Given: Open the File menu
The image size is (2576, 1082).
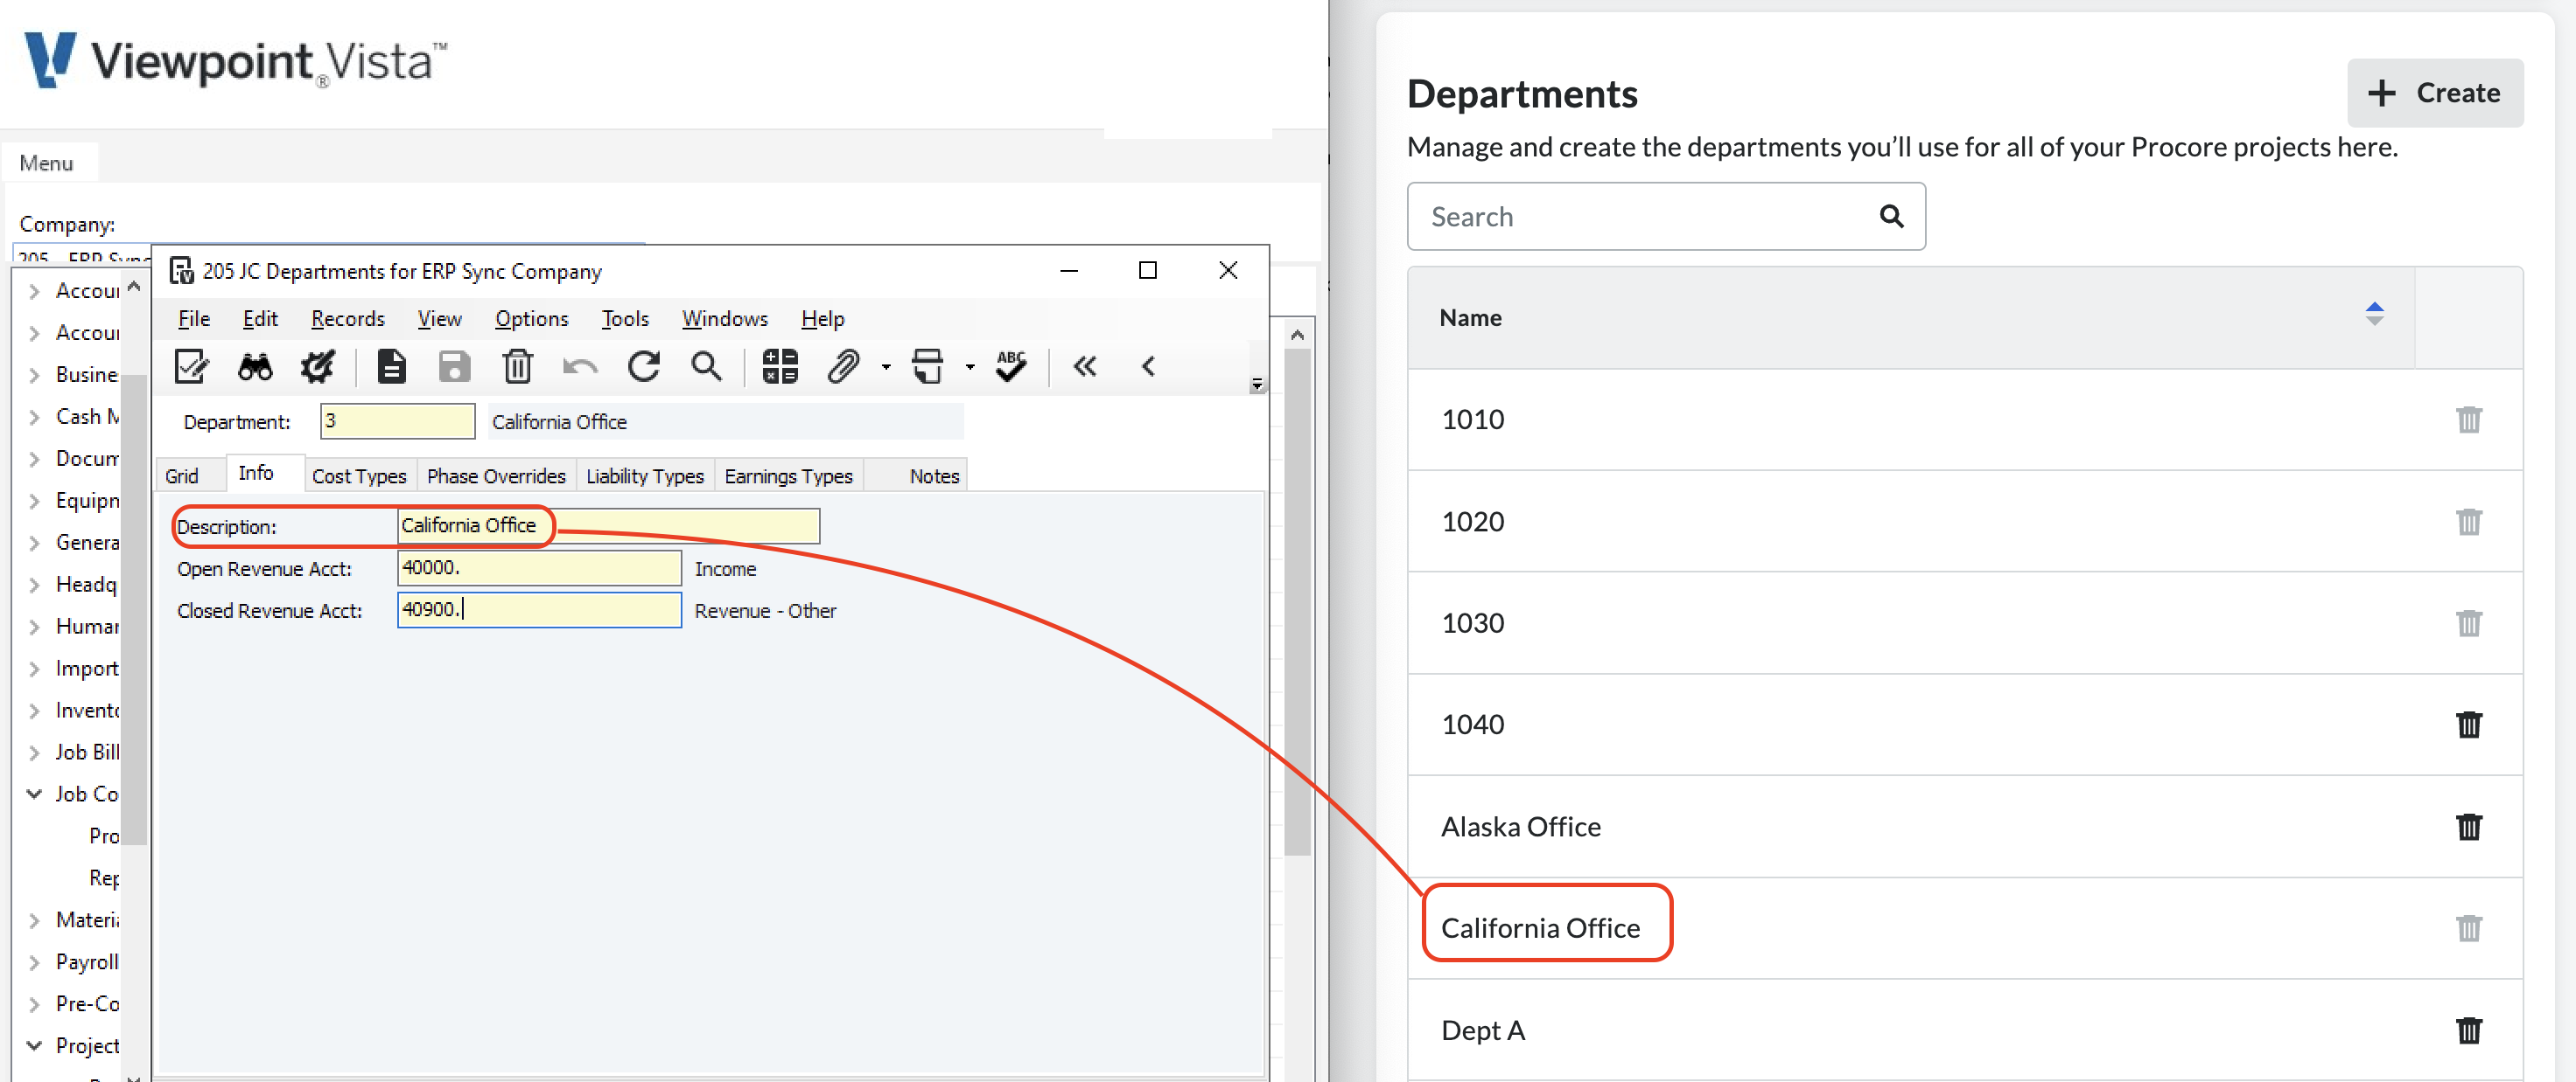Looking at the screenshot, I should pos(194,319).
